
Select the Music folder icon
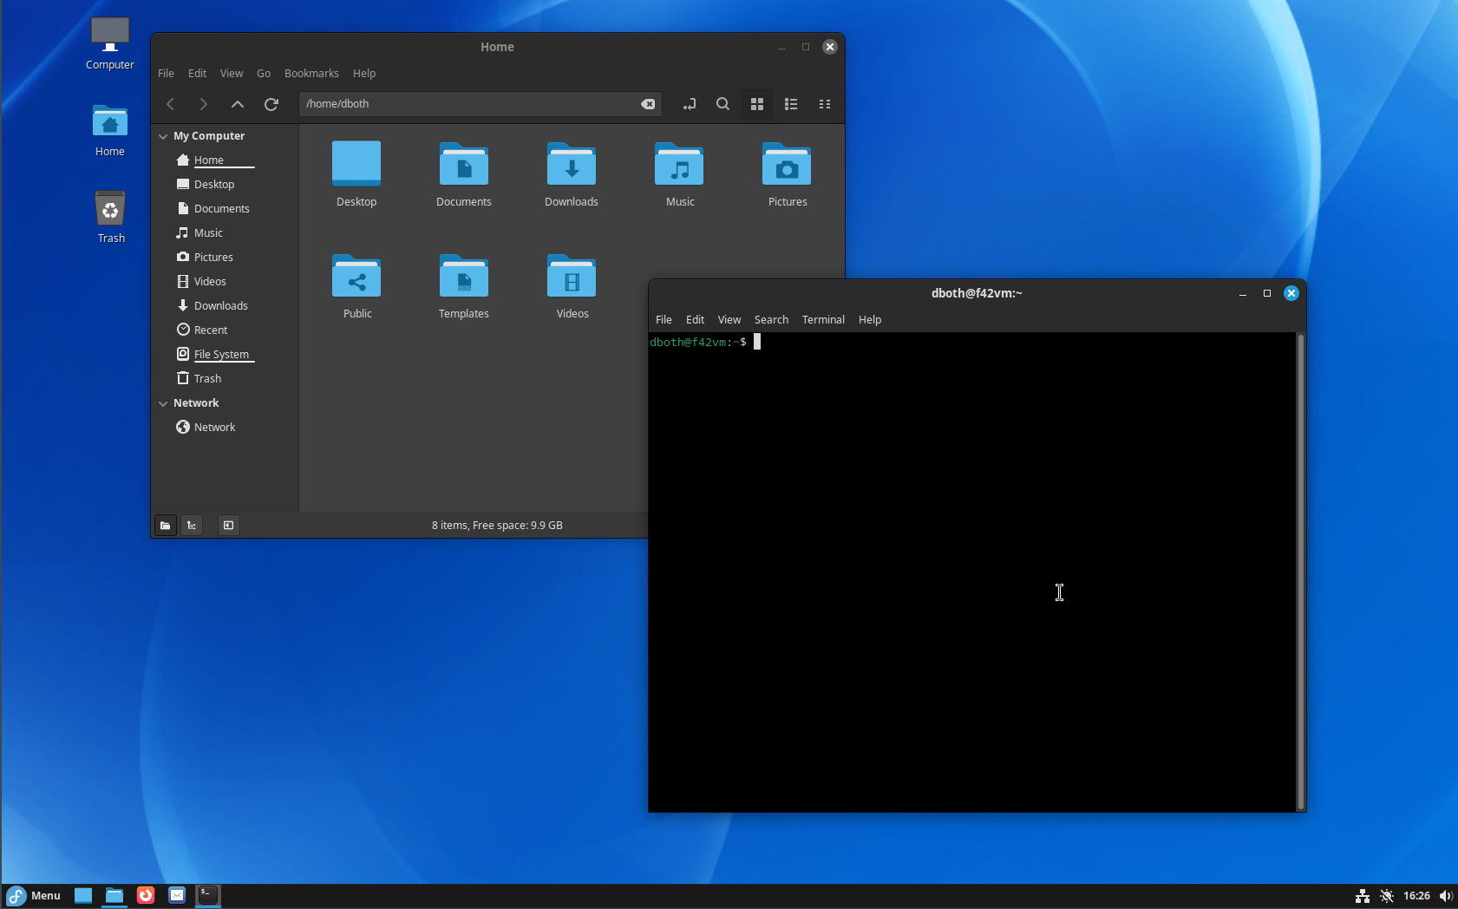click(x=679, y=164)
